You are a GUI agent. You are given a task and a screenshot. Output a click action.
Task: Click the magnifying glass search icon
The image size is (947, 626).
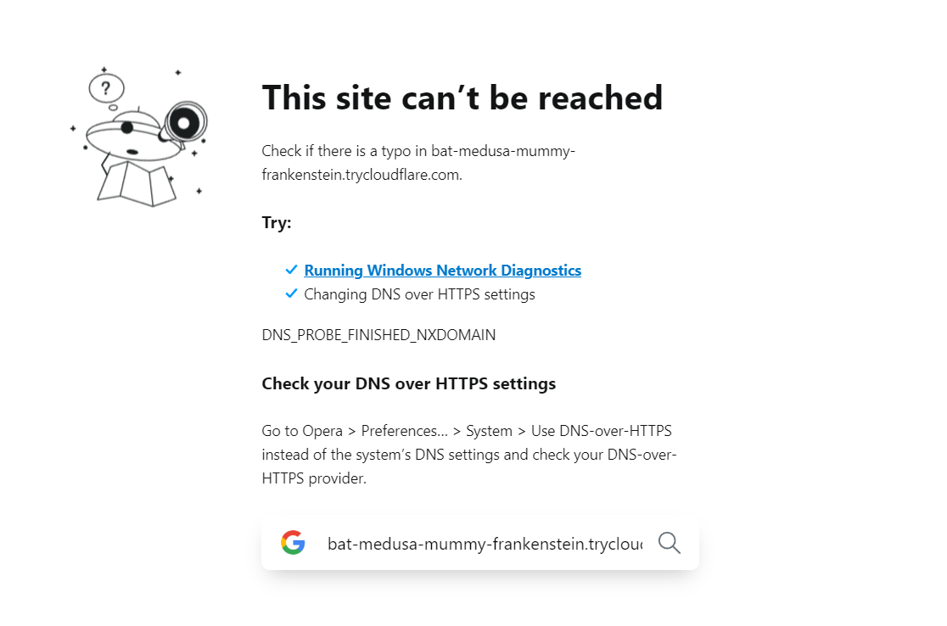click(x=670, y=543)
